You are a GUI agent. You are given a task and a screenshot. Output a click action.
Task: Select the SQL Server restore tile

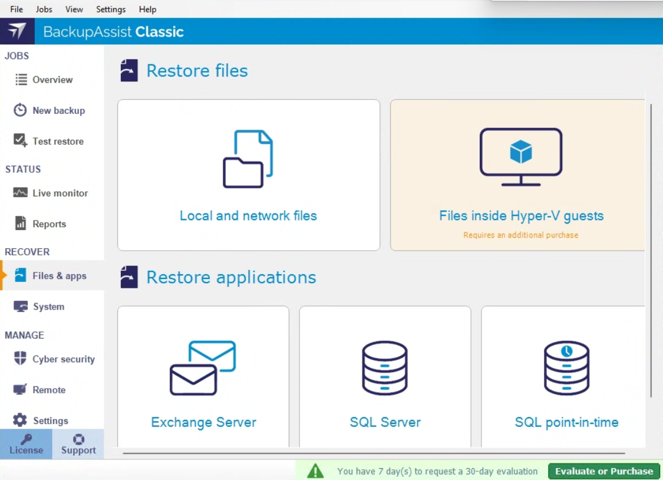(x=385, y=377)
